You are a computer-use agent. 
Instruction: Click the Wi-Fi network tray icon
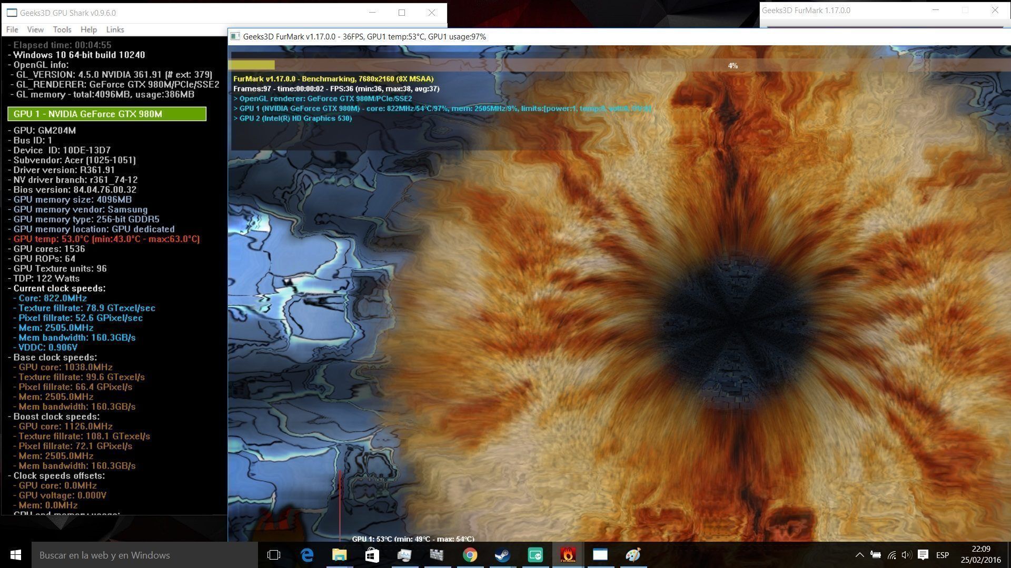tap(891, 555)
